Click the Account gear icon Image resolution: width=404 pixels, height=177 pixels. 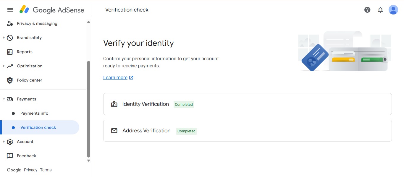pos(10,142)
